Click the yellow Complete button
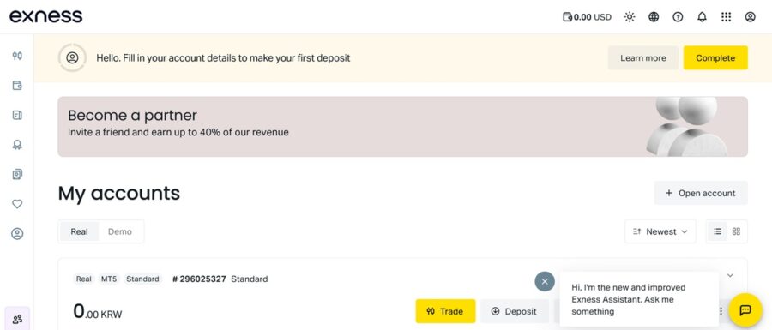 click(715, 58)
